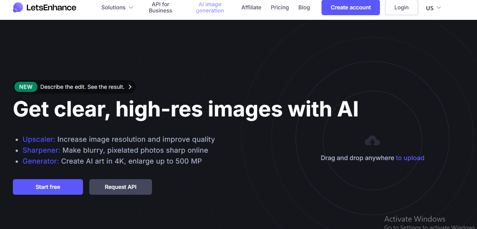Click the green NEW badge

click(26, 87)
